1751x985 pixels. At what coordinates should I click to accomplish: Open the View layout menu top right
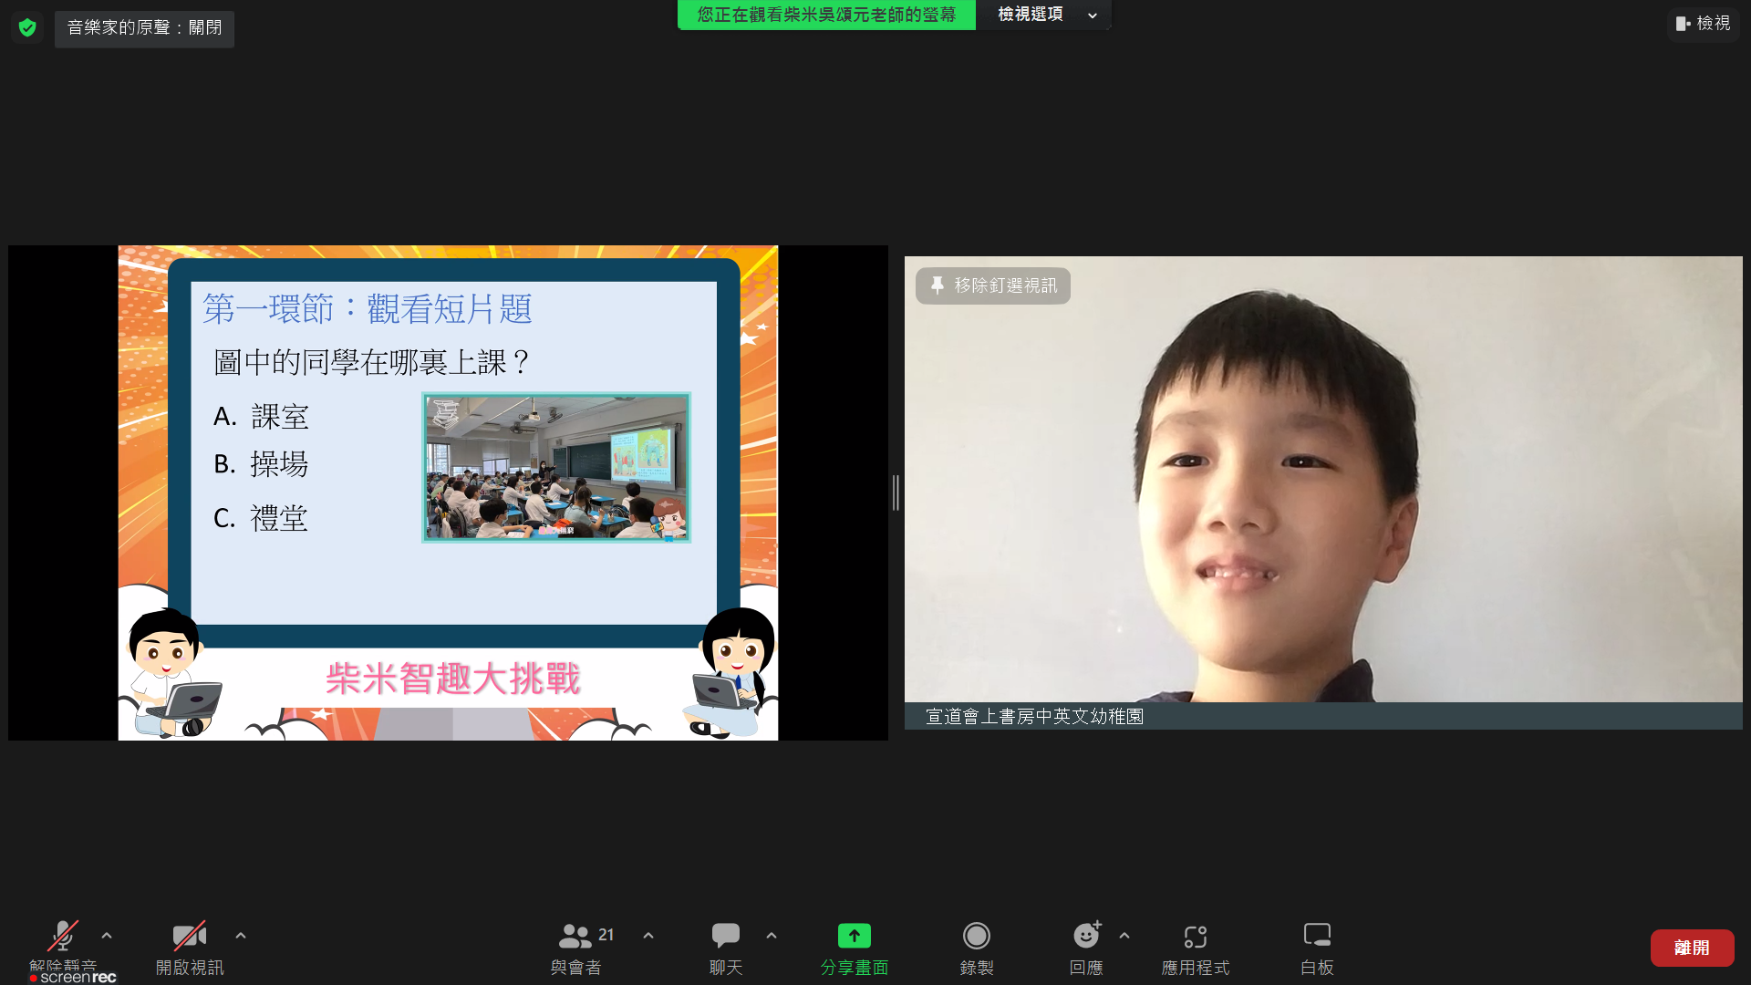pyautogui.click(x=1703, y=24)
